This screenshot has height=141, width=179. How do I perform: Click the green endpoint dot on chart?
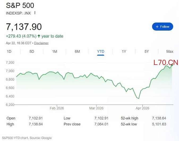pos(172,65)
